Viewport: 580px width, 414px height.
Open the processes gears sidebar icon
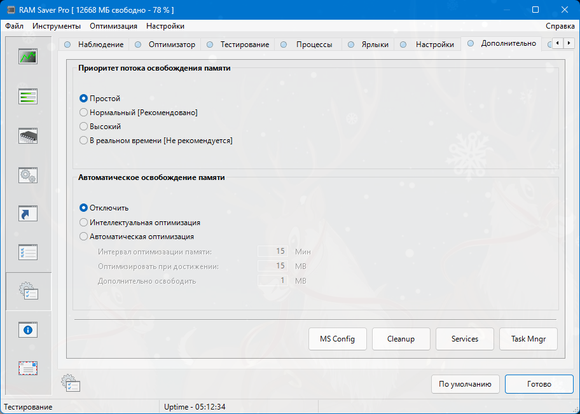tap(28, 175)
